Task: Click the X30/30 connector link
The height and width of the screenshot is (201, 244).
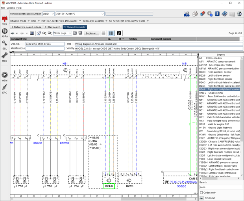Action: (x=181, y=186)
